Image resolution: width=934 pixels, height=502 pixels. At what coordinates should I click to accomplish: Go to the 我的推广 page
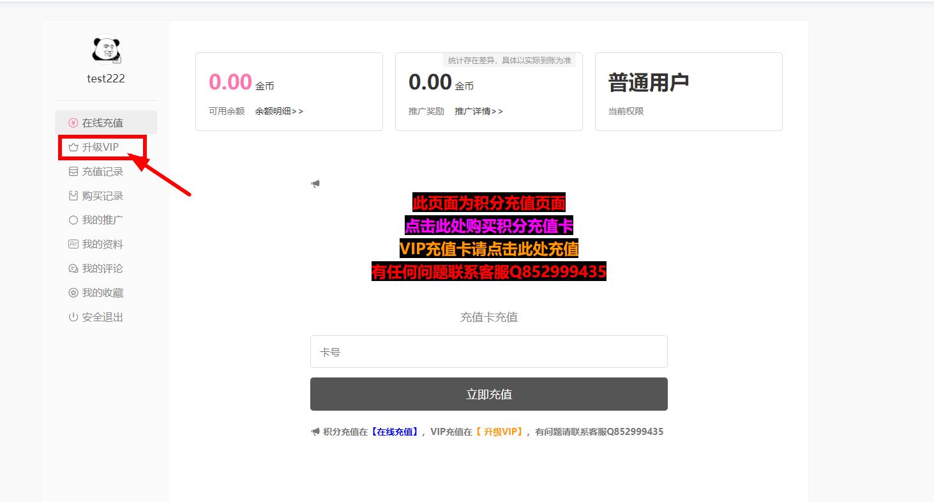click(106, 220)
